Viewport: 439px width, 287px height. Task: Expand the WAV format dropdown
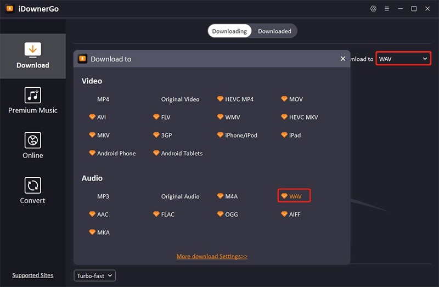[x=403, y=59]
